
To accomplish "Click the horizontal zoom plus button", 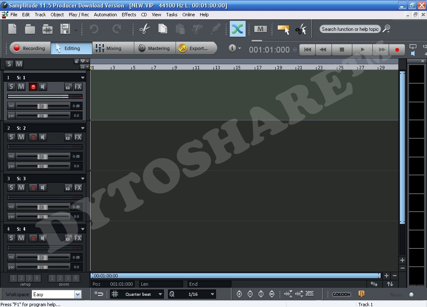I will click(386, 276).
